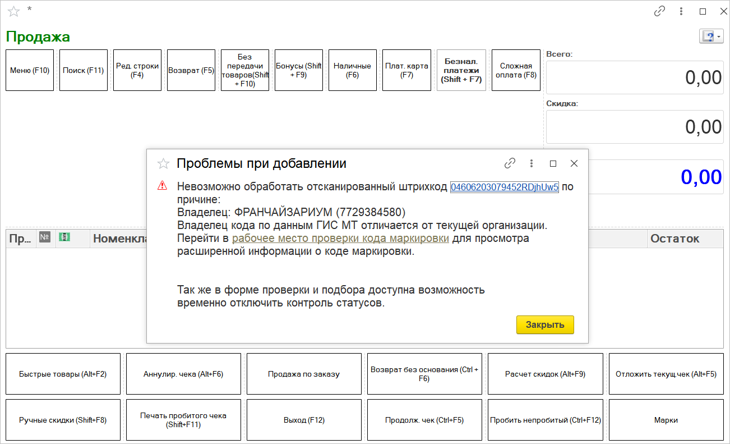Viewport: 730px width, 444px height.
Task: Click the Остаток column header
Action: [674, 239]
